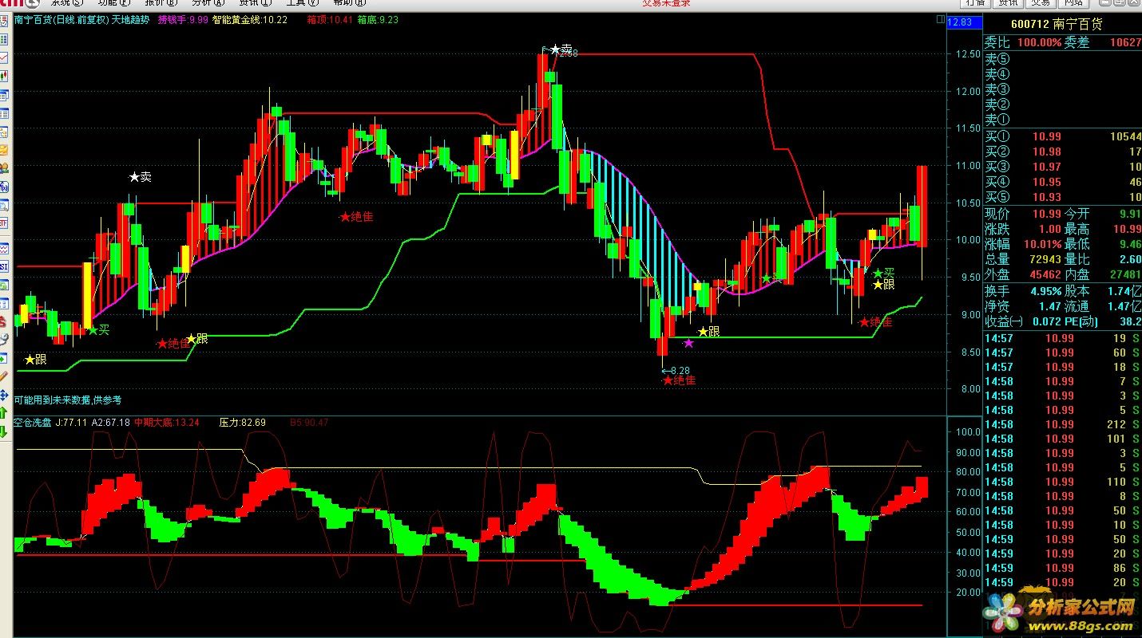Click the B5:90.47 label

309,423
